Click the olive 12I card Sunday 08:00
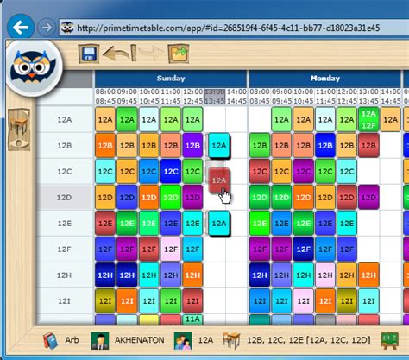Image resolution: width=409 pixels, height=360 pixels. pos(105,301)
